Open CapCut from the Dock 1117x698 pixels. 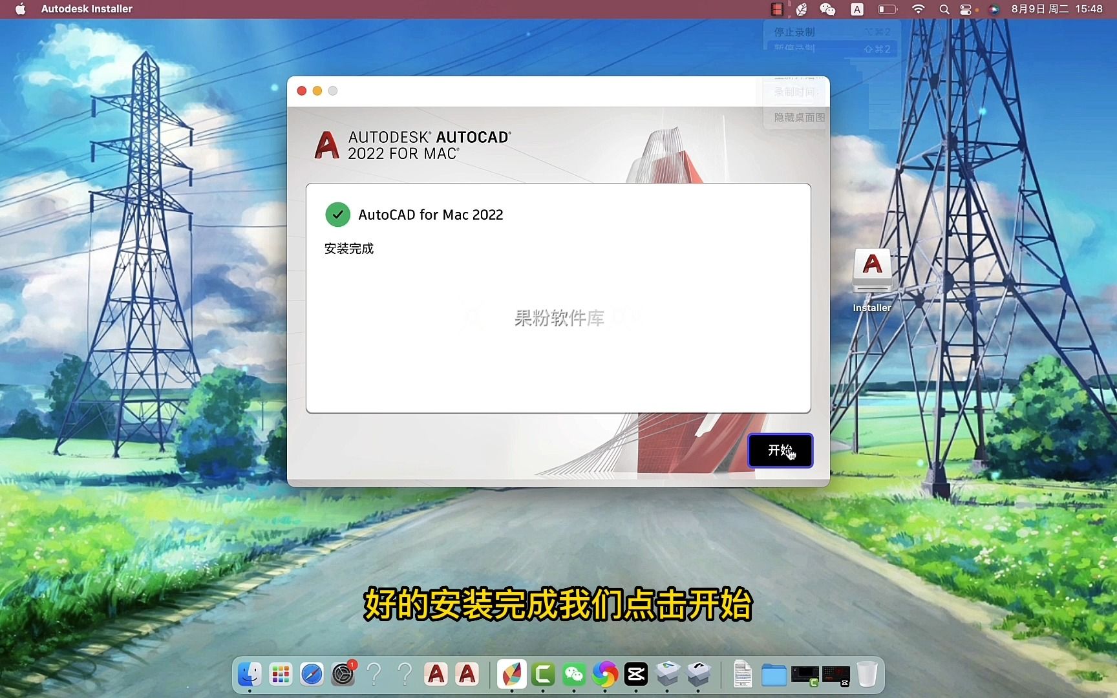(x=636, y=674)
